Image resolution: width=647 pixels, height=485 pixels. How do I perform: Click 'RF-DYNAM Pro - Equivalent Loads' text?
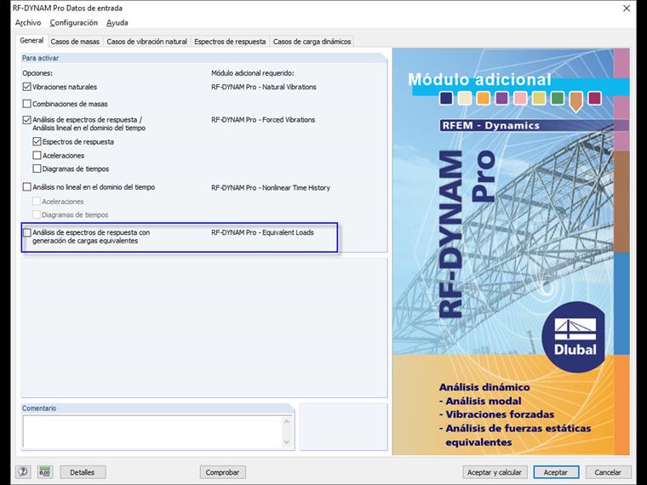(262, 232)
